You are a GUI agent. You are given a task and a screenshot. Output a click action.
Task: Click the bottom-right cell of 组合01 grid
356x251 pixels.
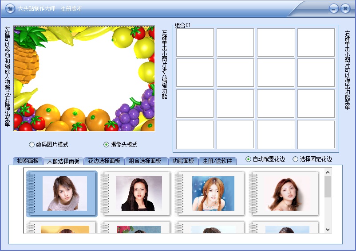point(316,134)
